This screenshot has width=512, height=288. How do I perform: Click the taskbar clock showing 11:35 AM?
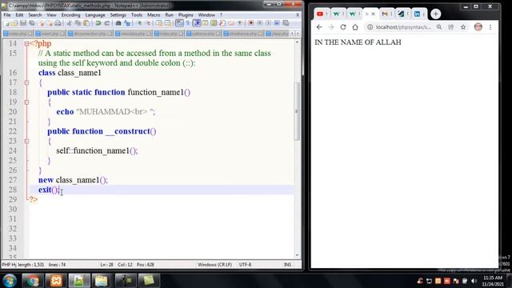tap(493, 281)
